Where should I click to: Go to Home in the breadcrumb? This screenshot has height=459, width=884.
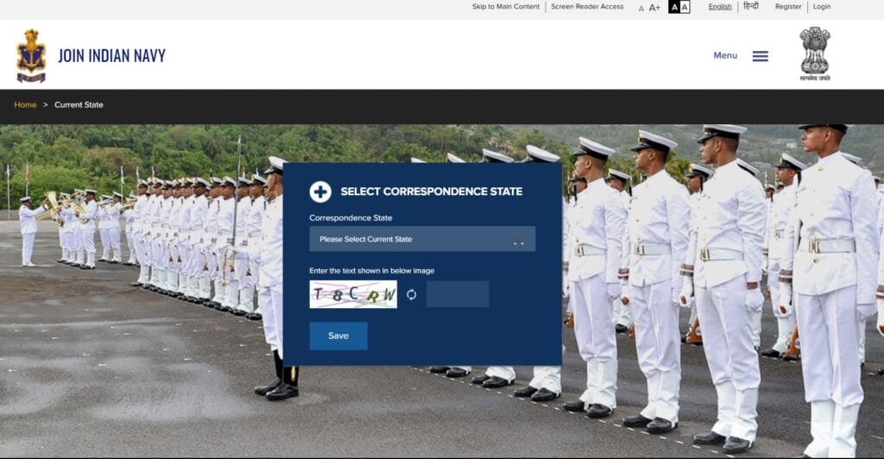coord(25,105)
